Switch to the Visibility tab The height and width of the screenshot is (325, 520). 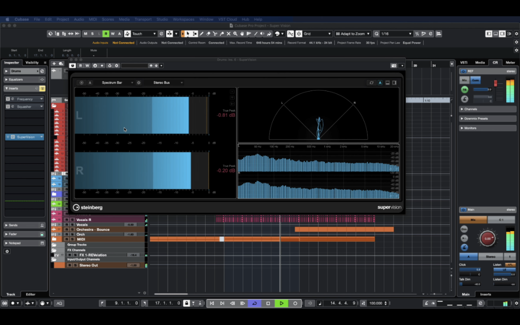click(32, 62)
